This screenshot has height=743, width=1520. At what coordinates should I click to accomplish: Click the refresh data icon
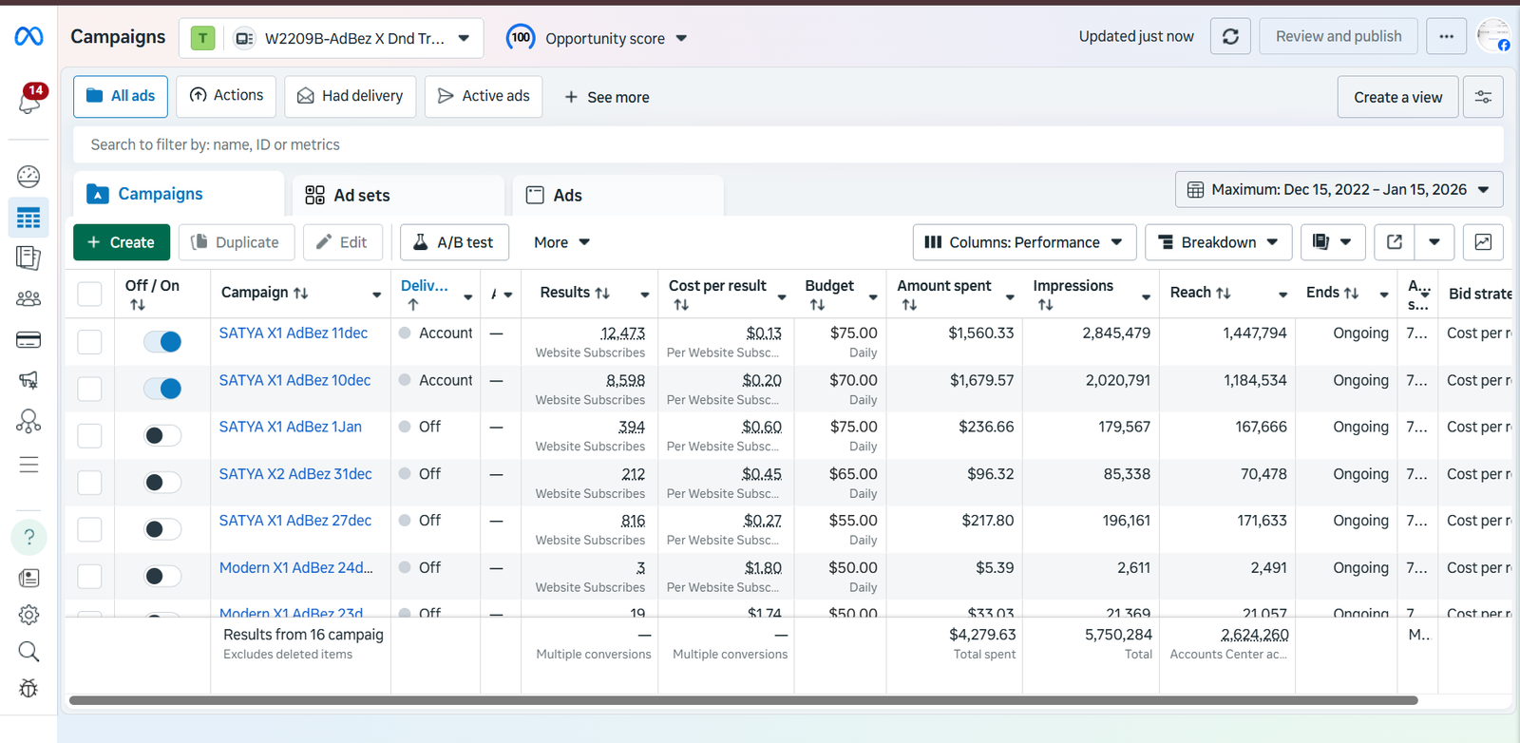click(x=1230, y=37)
